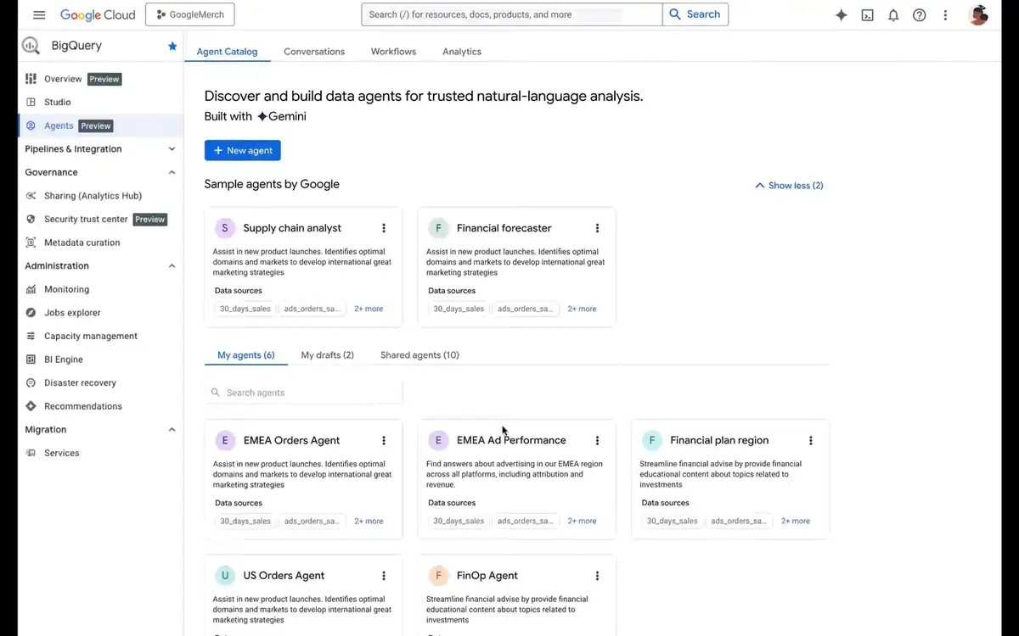1019x636 pixels.
Task: Open the top bar three-dot settings menu
Action: point(945,15)
